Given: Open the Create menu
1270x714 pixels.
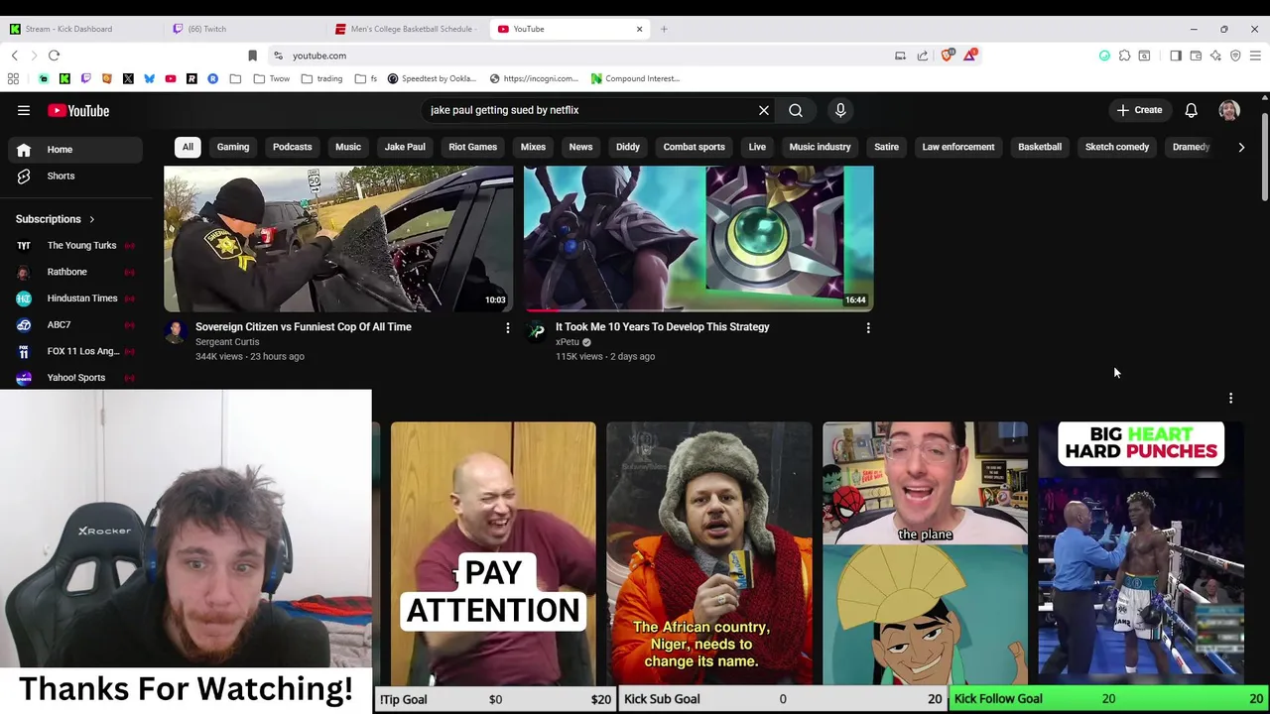Looking at the screenshot, I should pyautogui.click(x=1139, y=110).
